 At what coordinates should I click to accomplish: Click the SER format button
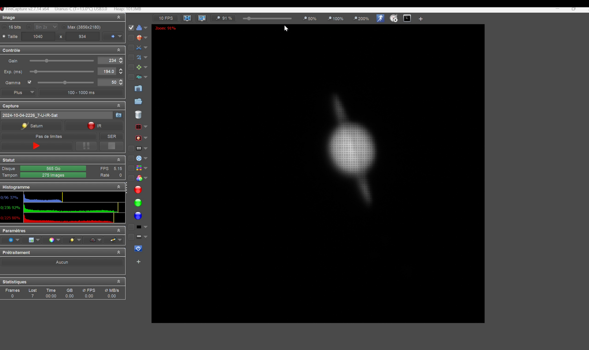112,136
